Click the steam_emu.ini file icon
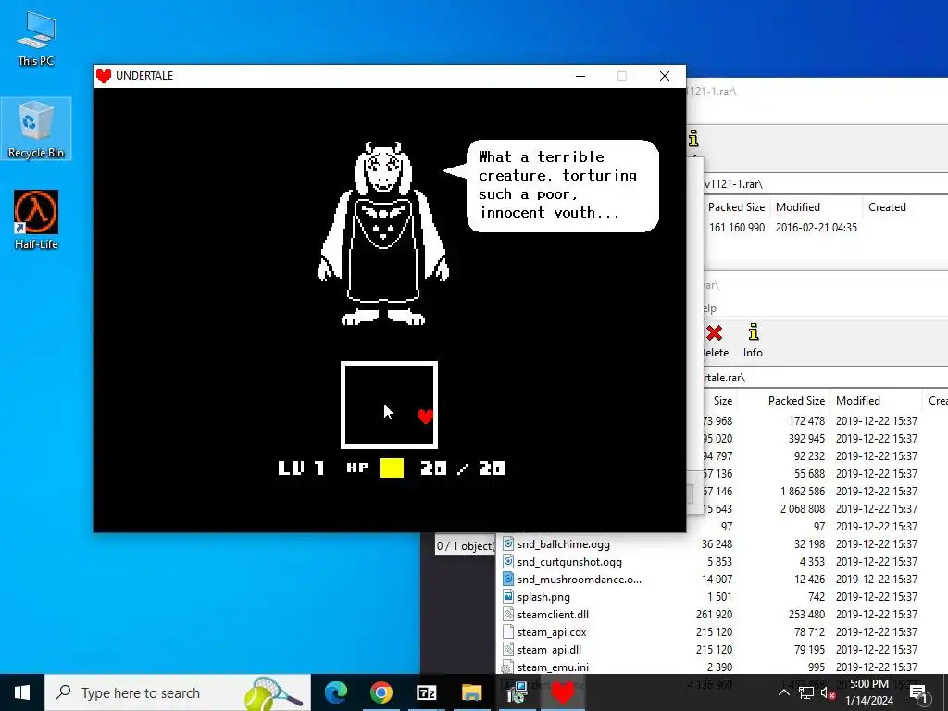Image resolution: width=948 pixels, height=711 pixels. [x=508, y=667]
